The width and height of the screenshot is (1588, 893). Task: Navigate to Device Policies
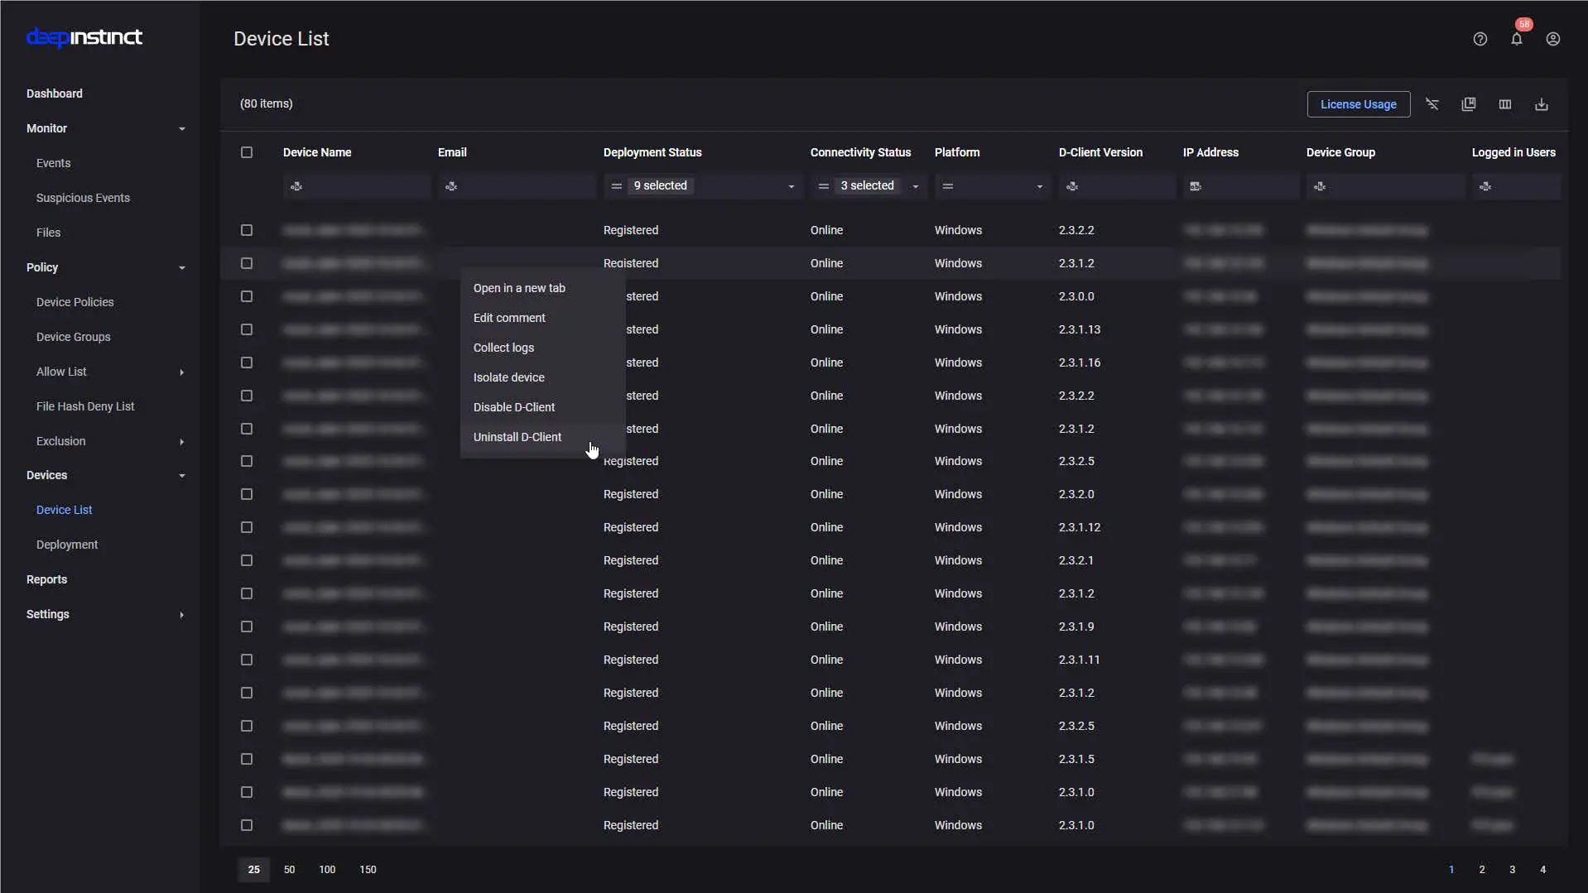pyautogui.click(x=75, y=302)
